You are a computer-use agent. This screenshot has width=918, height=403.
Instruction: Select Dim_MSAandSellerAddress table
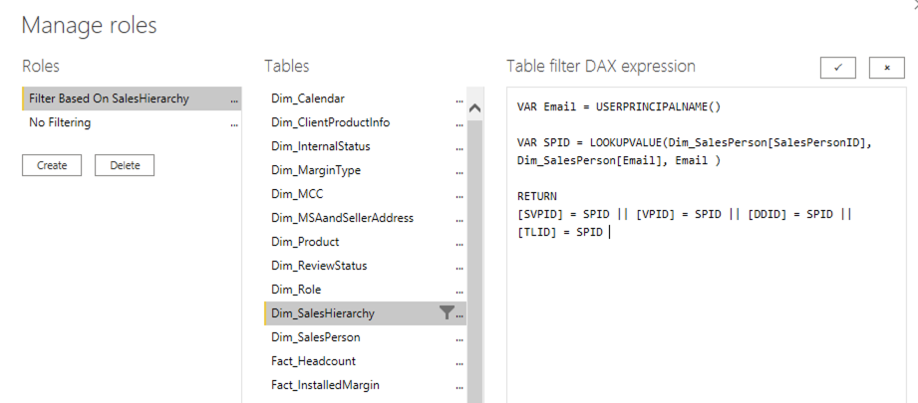[x=366, y=218]
